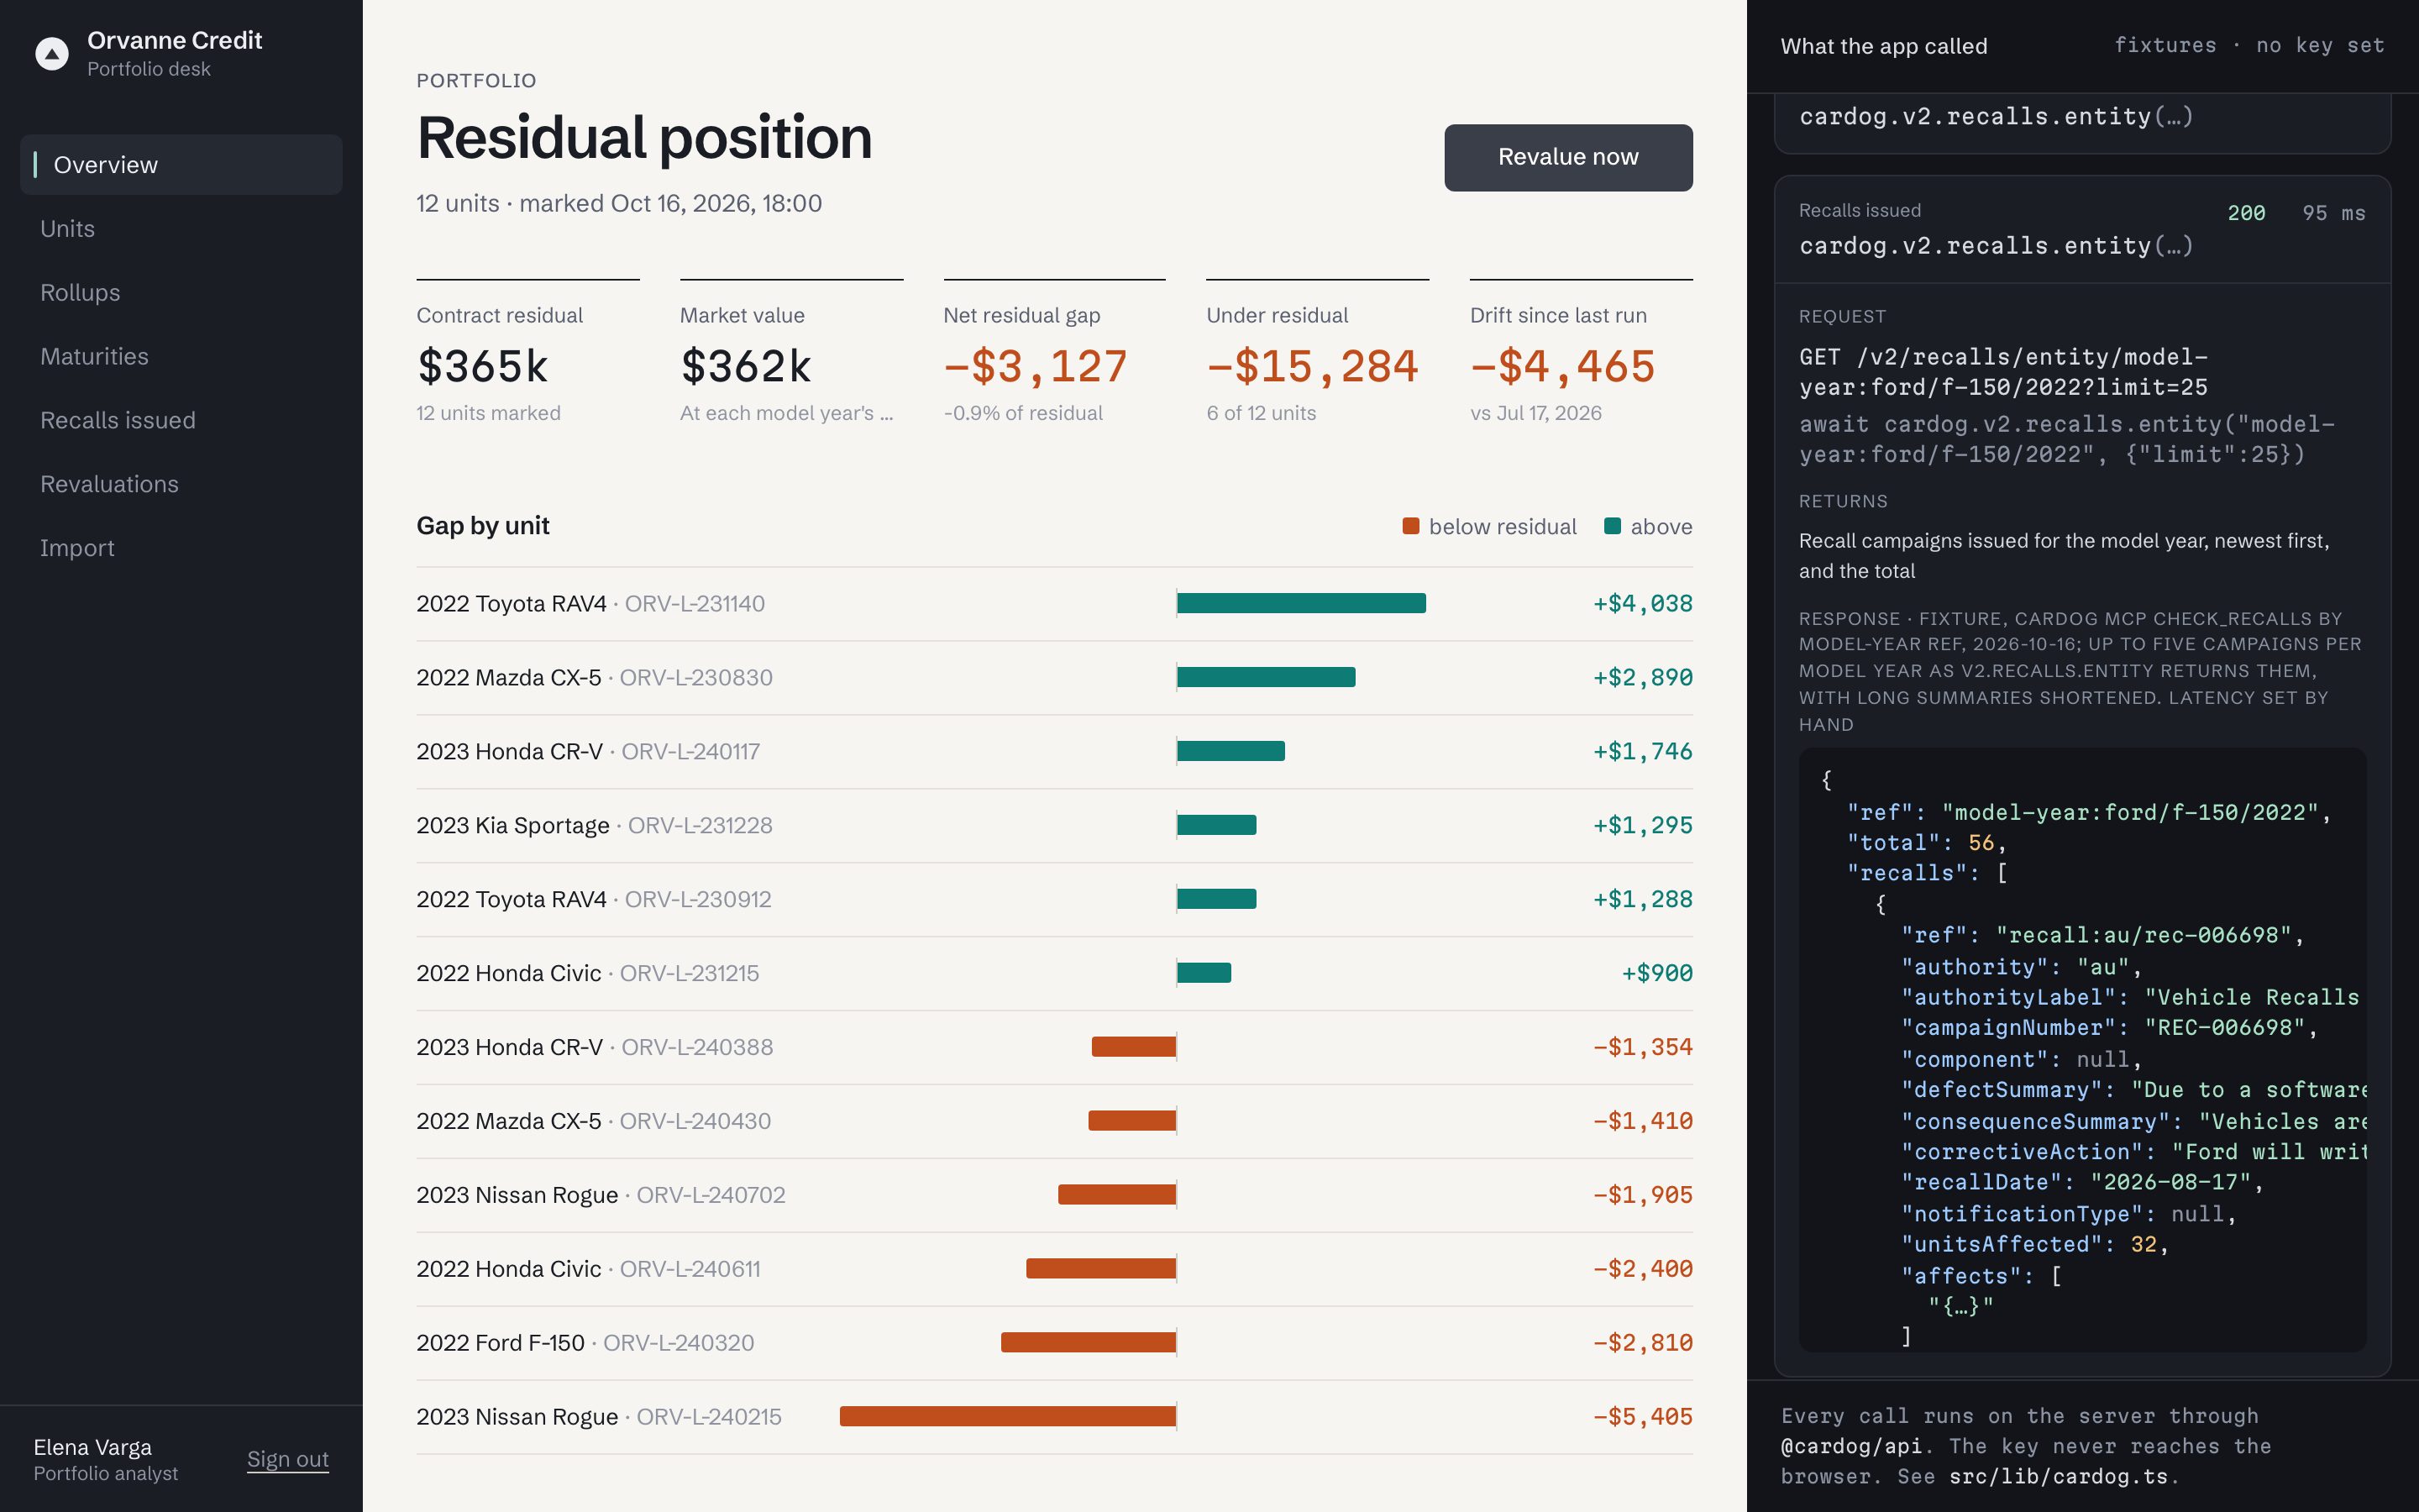Click the Market value $362k card
The width and height of the screenshot is (2419, 1512).
(790, 353)
